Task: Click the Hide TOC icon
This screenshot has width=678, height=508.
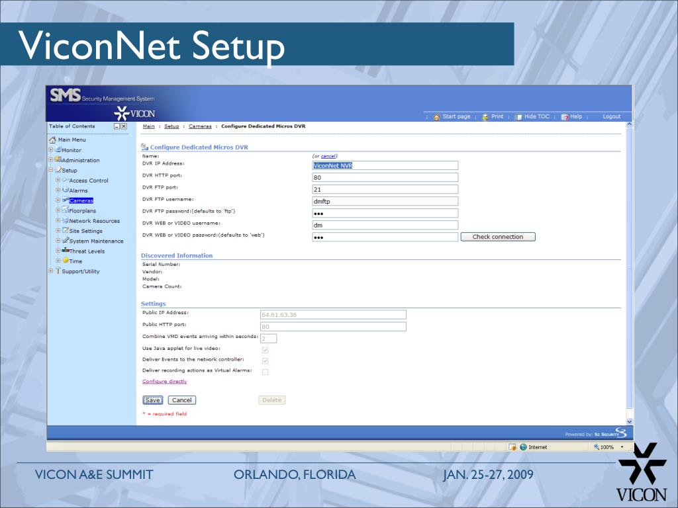Action: [x=518, y=117]
